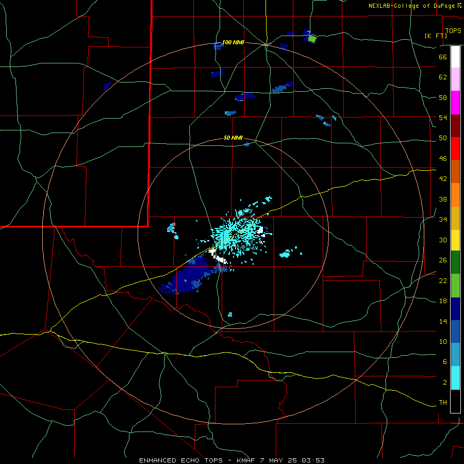Viewport: 464px width, 464px height.
Task: Click the "[K FT]" units label
Action: click(x=436, y=36)
